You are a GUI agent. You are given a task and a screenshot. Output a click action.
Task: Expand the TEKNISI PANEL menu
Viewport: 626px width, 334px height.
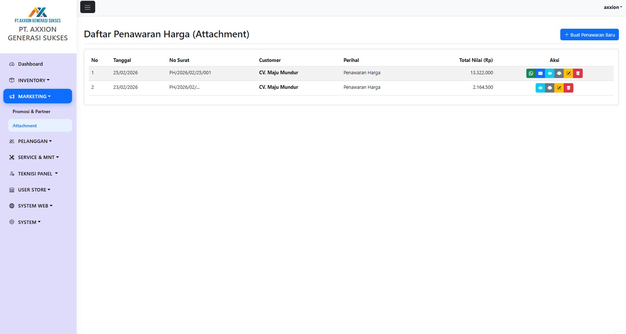coord(38,174)
